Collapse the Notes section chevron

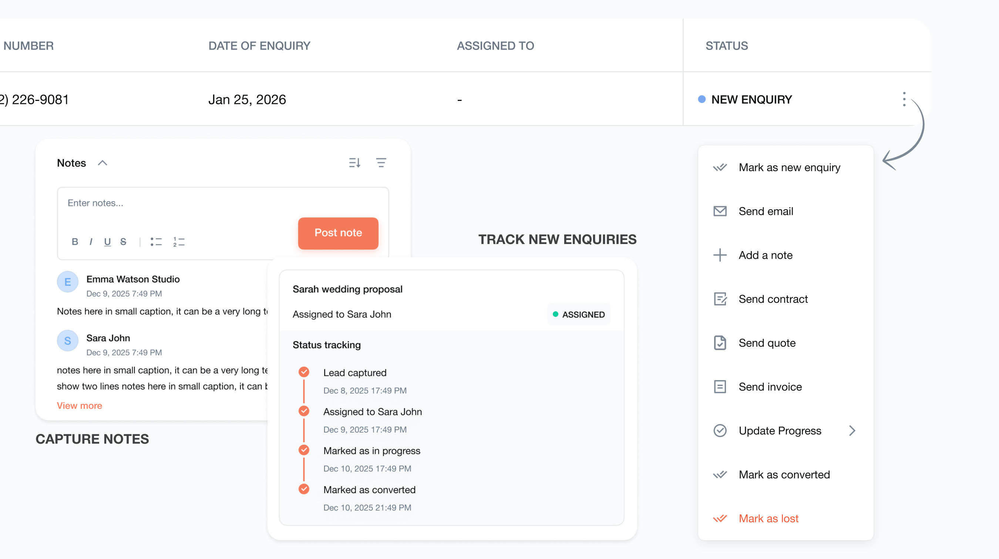tap(102, 163)
